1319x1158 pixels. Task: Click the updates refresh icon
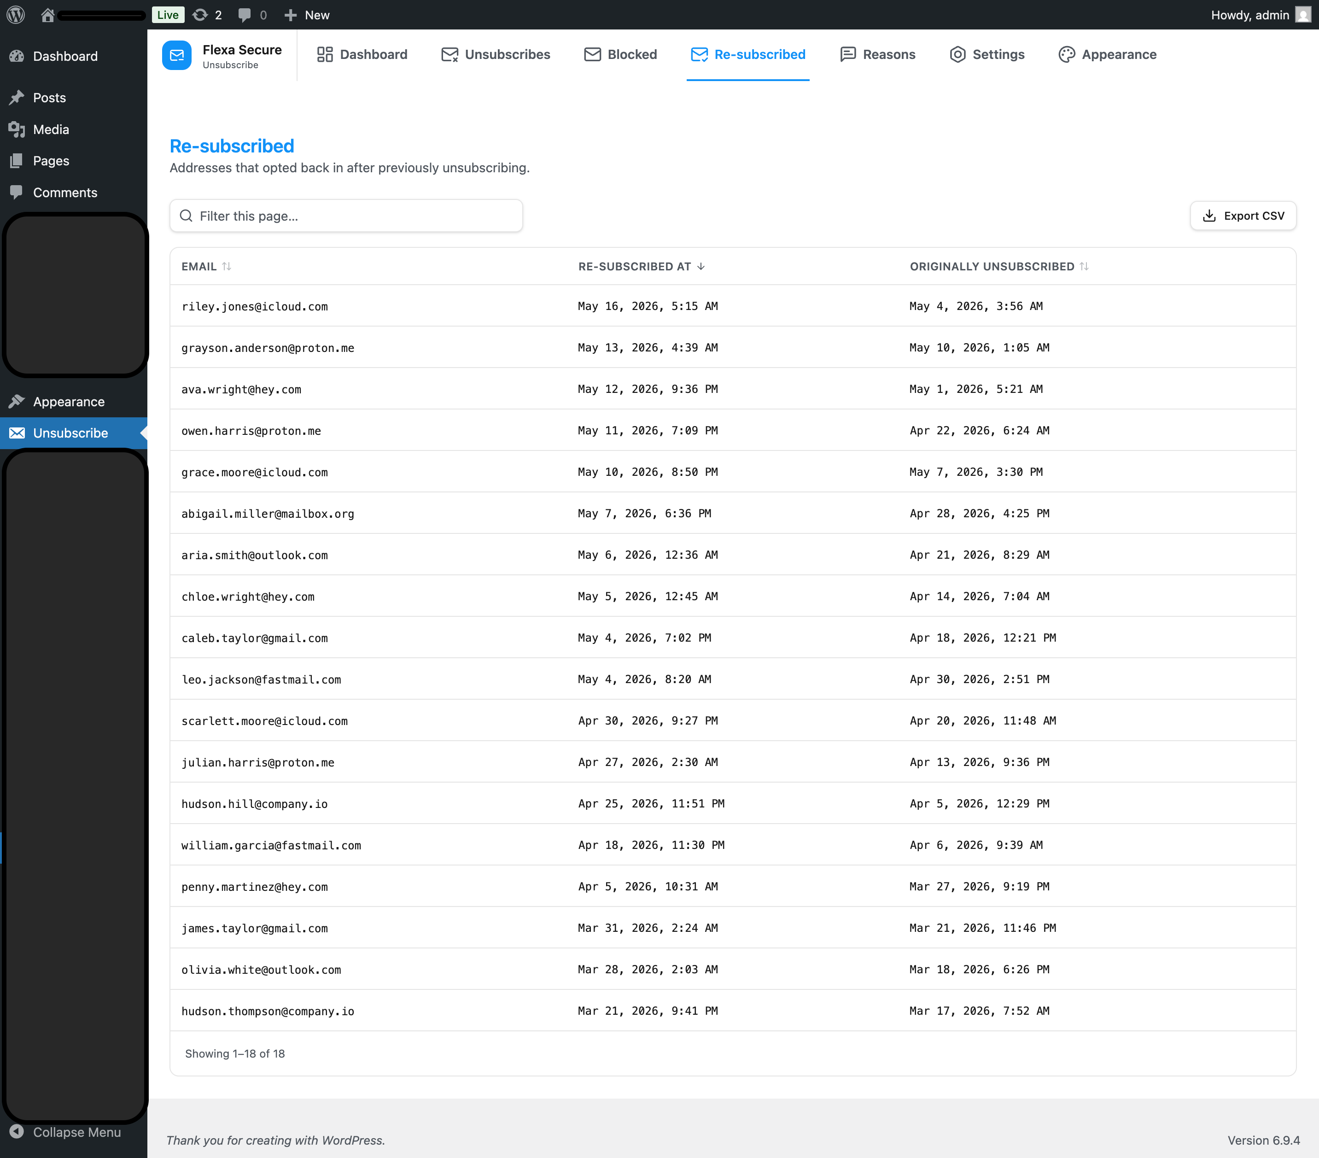click(x=201, y=15)
